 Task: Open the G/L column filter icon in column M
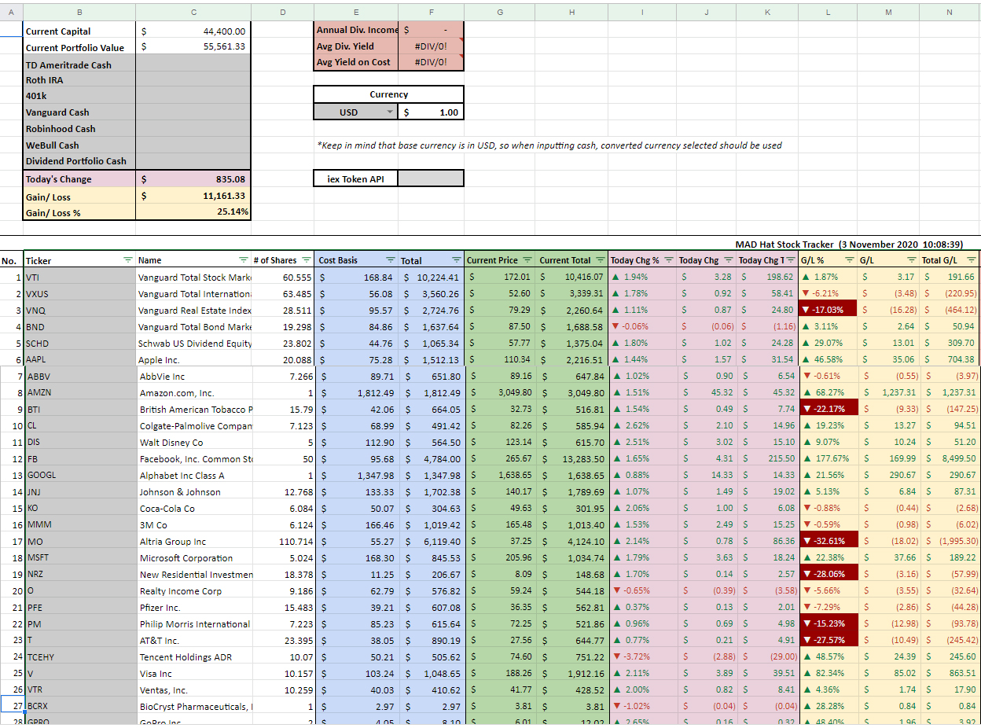tap(911, 260)
